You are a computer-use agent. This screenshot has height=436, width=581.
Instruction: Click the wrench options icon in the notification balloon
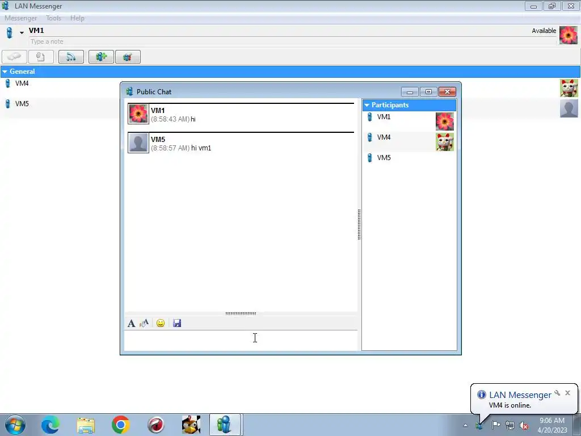[x=557, y=393]
